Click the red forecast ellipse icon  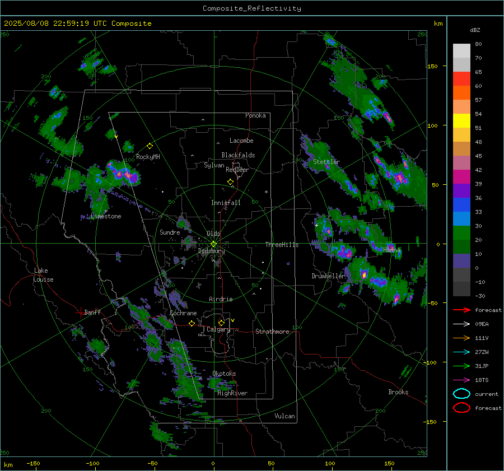[461, 408]
